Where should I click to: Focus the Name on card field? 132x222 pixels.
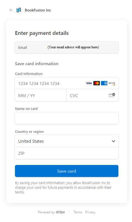(67, 118)
